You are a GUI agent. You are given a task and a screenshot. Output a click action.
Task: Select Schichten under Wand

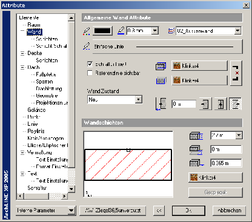(47, 39)
